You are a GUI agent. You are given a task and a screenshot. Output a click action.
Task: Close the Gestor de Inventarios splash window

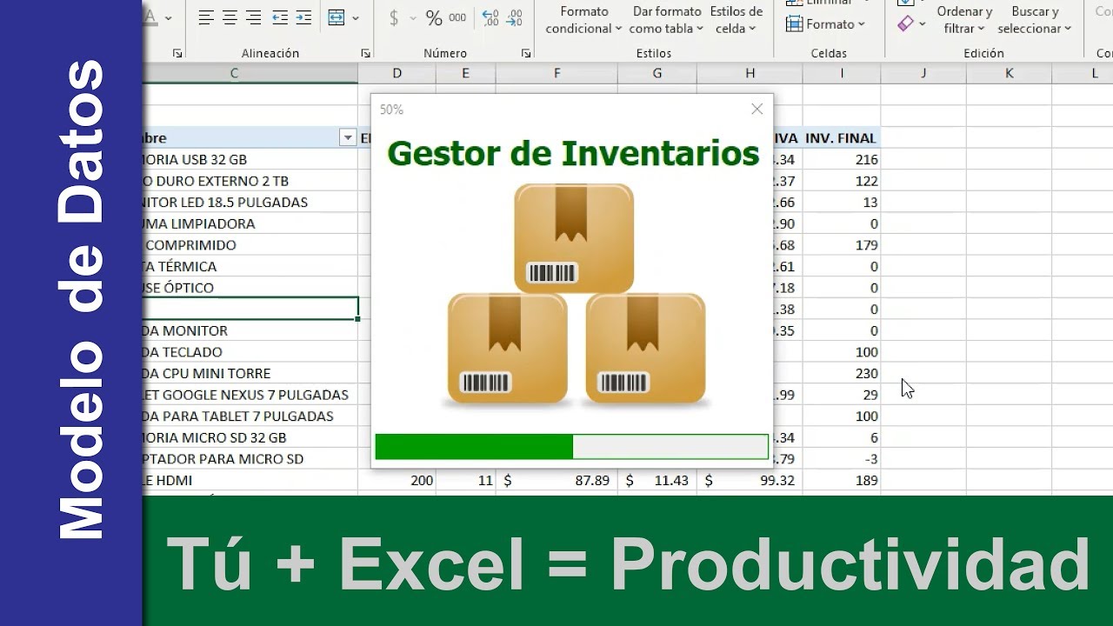pos(756,109)
